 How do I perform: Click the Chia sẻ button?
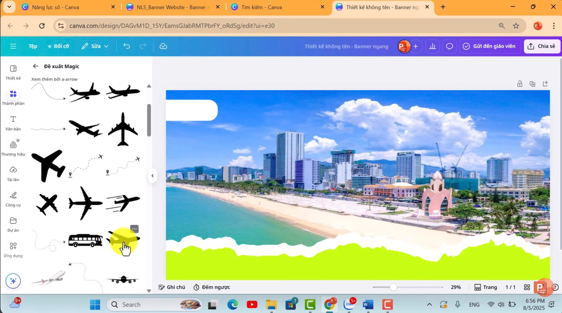(542, 46)
